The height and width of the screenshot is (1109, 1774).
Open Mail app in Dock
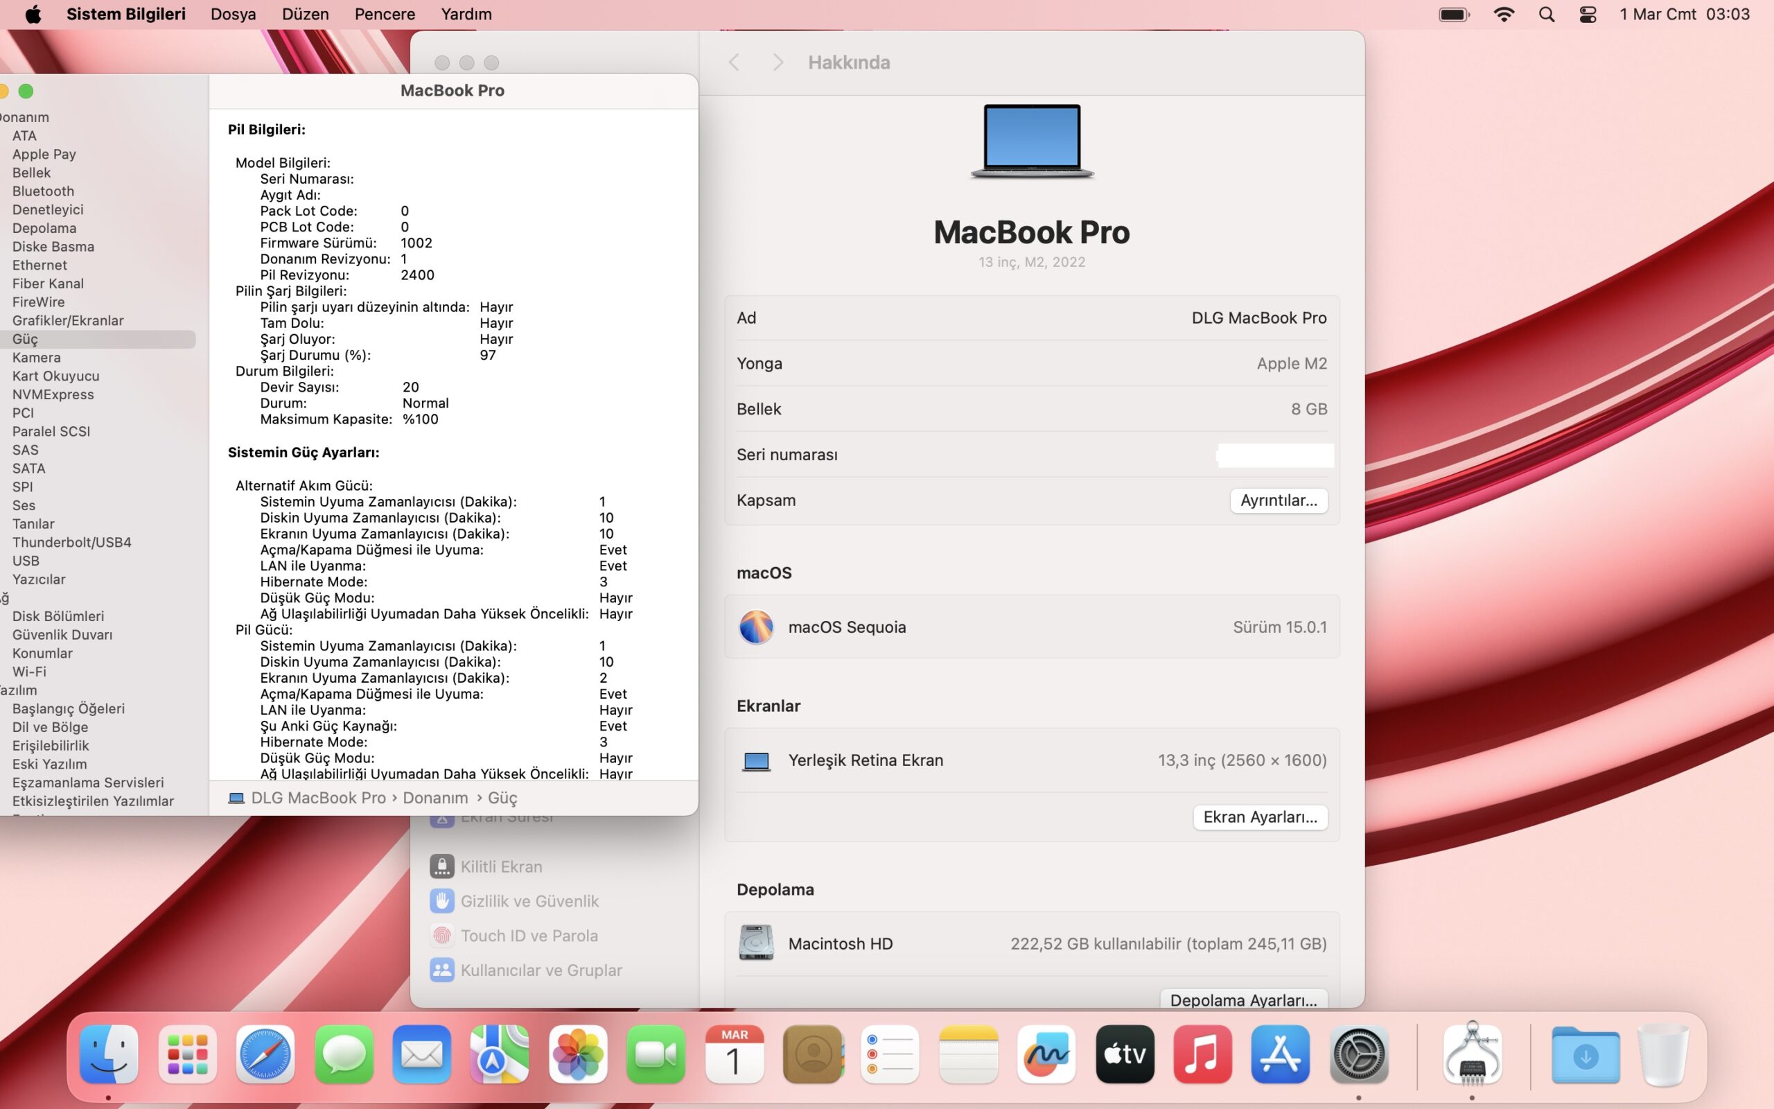(x=421, y=1055)
